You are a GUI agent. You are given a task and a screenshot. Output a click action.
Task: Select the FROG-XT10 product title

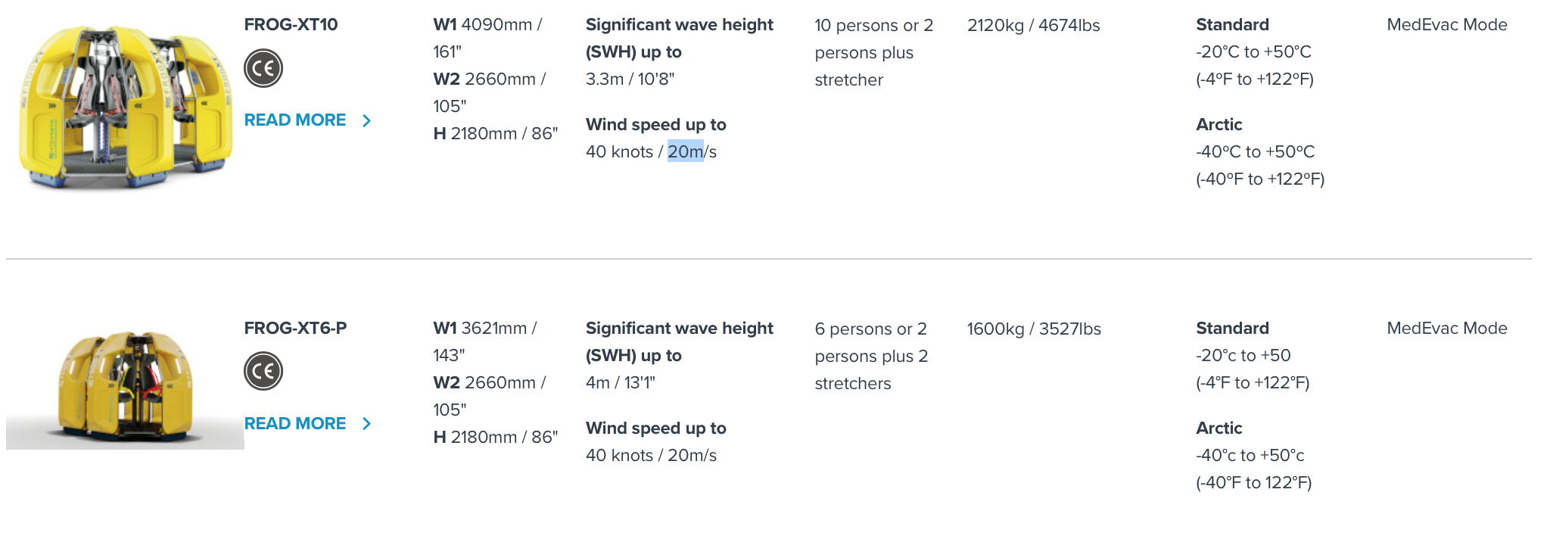click(291, 24)
